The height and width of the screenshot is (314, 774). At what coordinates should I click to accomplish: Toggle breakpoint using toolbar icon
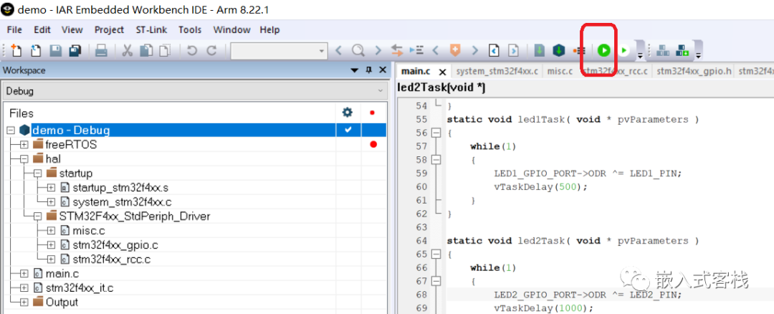tap(578, 50)
